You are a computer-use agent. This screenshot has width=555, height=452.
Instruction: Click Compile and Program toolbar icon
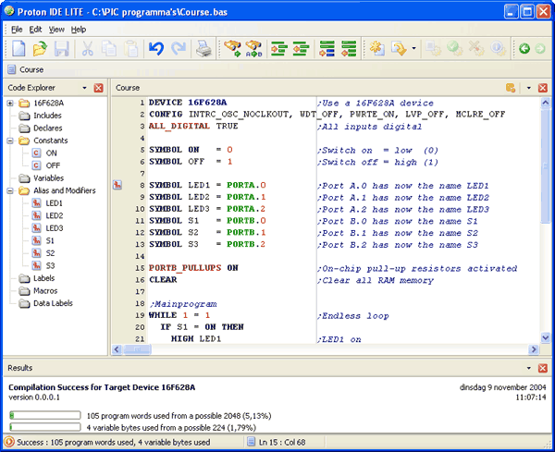point(399,48)
